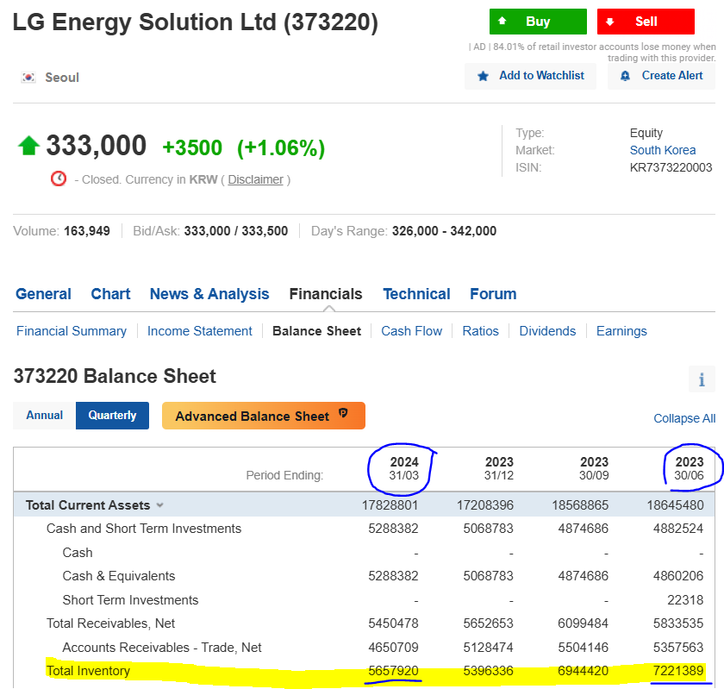
Task: Switch to the Chart tab
Action: (x=110, y=294)
